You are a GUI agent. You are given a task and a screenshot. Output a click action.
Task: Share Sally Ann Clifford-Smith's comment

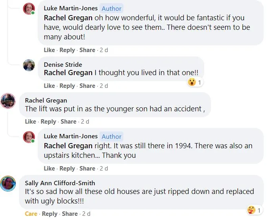pos(70,214)
